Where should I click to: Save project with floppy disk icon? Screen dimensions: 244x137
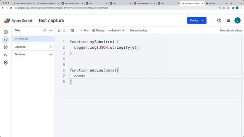72,30
